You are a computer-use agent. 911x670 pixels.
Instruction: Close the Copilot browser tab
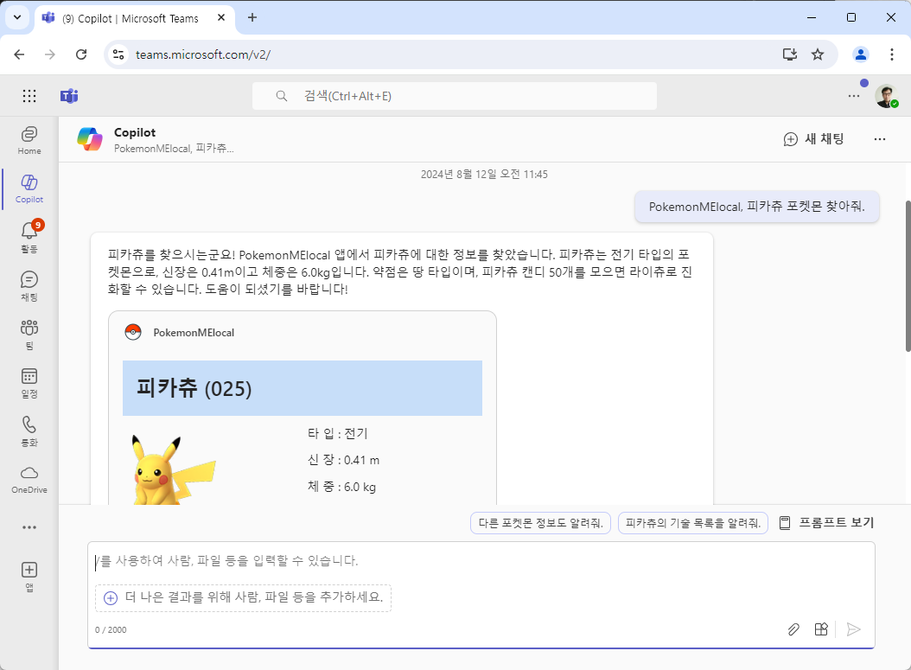pyautogui.click(x=221, y=17)
